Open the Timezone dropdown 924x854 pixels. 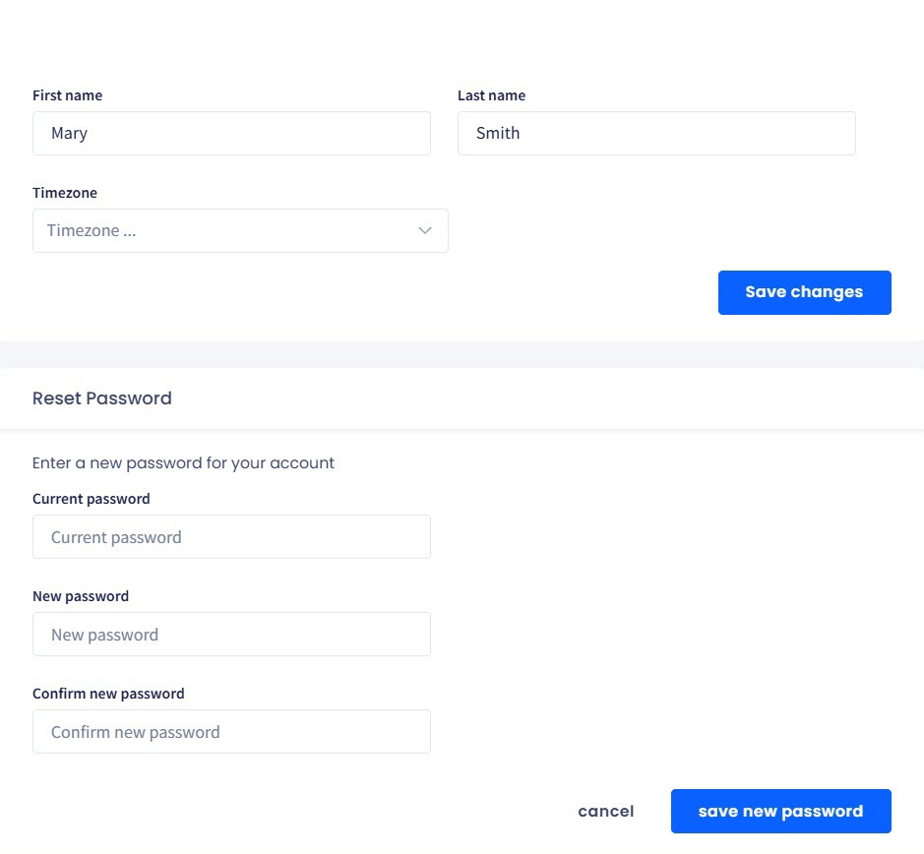[x=240, y=230]
